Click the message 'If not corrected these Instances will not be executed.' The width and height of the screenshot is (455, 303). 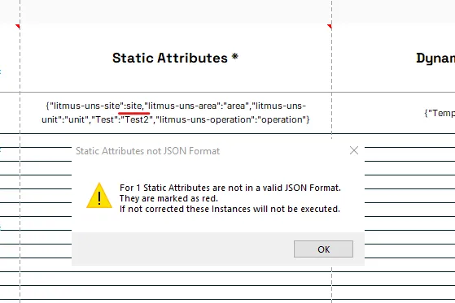[230, 209]
